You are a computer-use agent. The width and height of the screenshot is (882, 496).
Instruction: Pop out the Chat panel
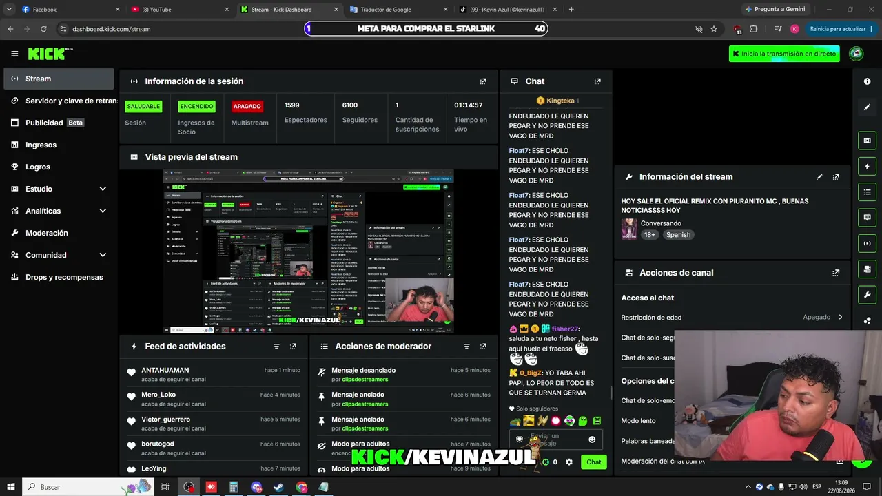597,81
